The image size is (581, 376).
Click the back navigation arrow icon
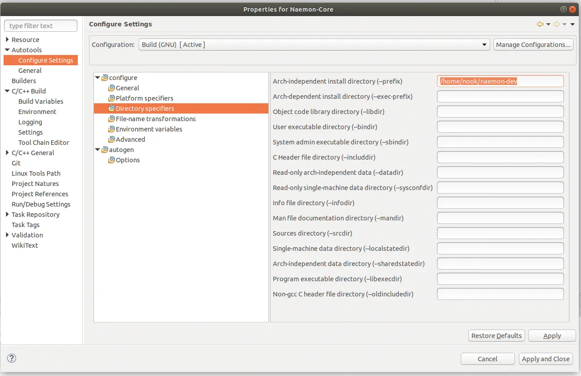[x=540, y=24]
